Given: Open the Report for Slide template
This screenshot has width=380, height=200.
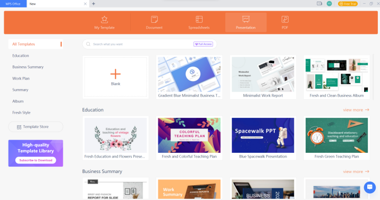Looking at the screenshot, I should (116, 189).
